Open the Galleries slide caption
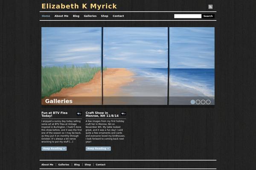Image resolution: width=256 pixels, height=170 pixels. pyautogui.click(x=59, y=101)
